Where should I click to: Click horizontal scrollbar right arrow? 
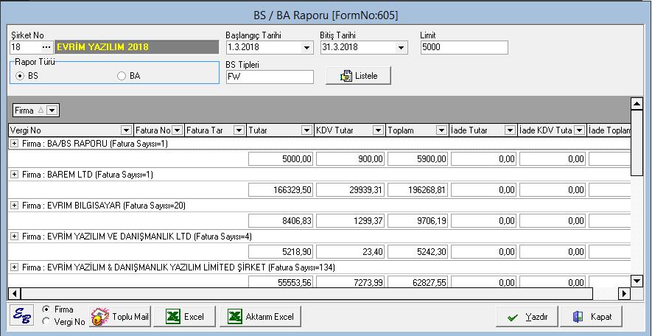[x=624, y=293]
